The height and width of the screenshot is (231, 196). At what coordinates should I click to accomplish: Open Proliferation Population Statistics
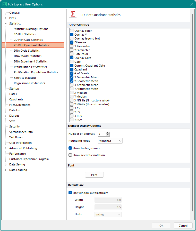pos(36,72)
